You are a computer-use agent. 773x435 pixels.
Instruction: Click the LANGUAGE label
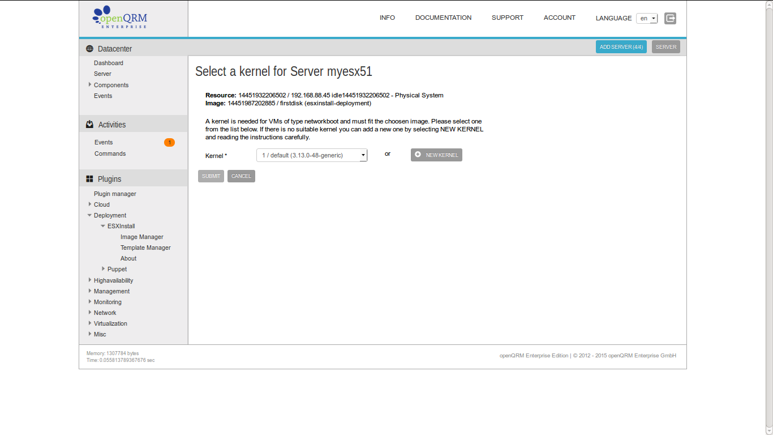click(x=613, y=18)
